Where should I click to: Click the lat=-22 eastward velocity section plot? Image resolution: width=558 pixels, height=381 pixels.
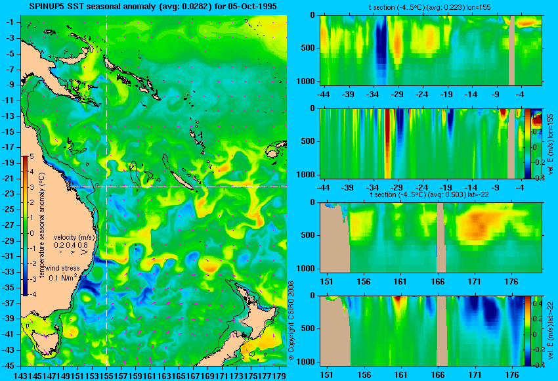coord(421,331)
